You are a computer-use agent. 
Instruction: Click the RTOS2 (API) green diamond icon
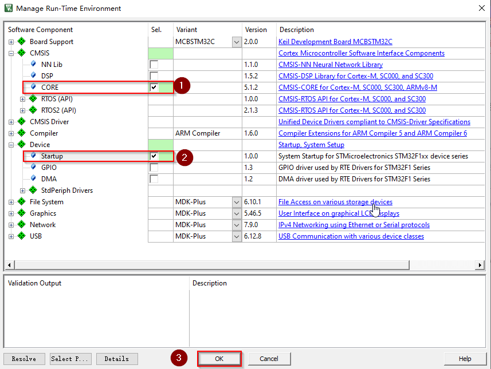33,110
